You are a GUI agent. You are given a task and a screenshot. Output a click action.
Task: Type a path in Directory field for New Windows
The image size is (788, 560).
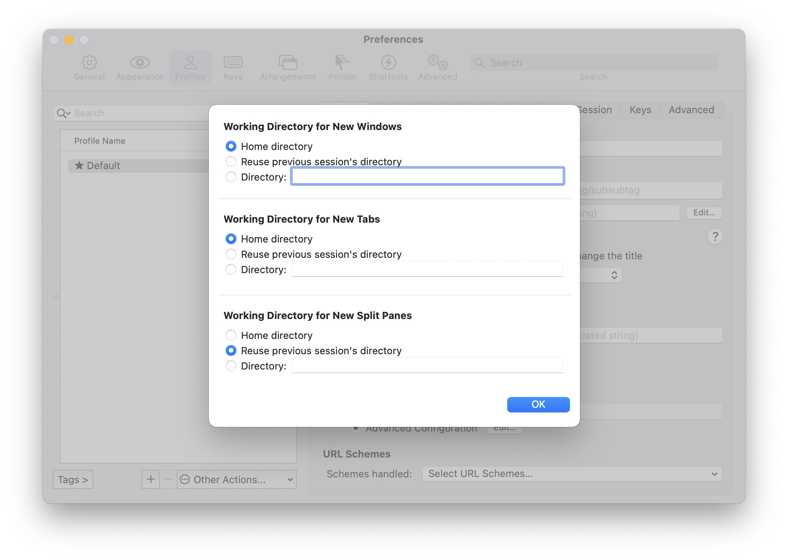tap(427, 176)
